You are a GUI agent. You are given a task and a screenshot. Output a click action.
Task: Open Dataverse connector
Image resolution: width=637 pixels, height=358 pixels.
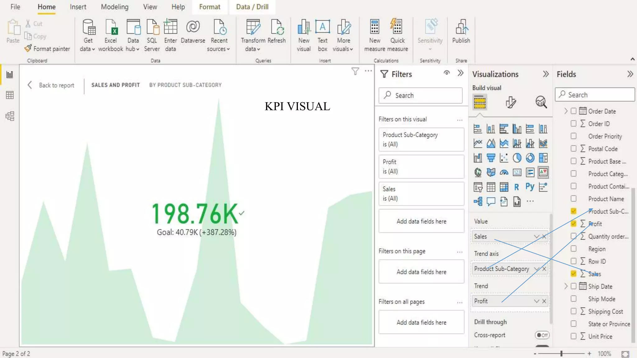click(193, 31)
